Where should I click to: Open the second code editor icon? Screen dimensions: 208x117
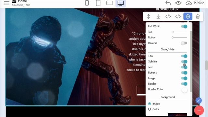pyautogui.click(x=178, y=17)
